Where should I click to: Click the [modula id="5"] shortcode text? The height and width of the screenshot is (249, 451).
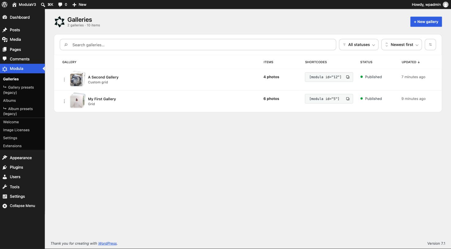pos(324,99)
